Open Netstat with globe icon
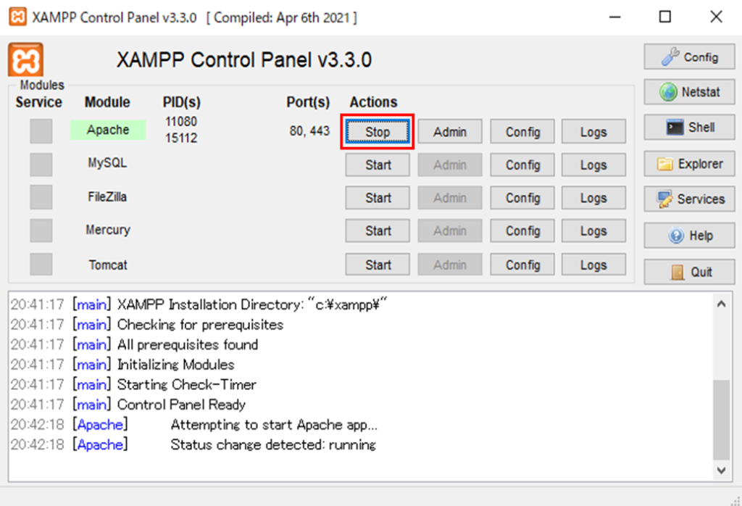This screenshot has height=506, width=742. pyautogui.click(x=689, y=92)
